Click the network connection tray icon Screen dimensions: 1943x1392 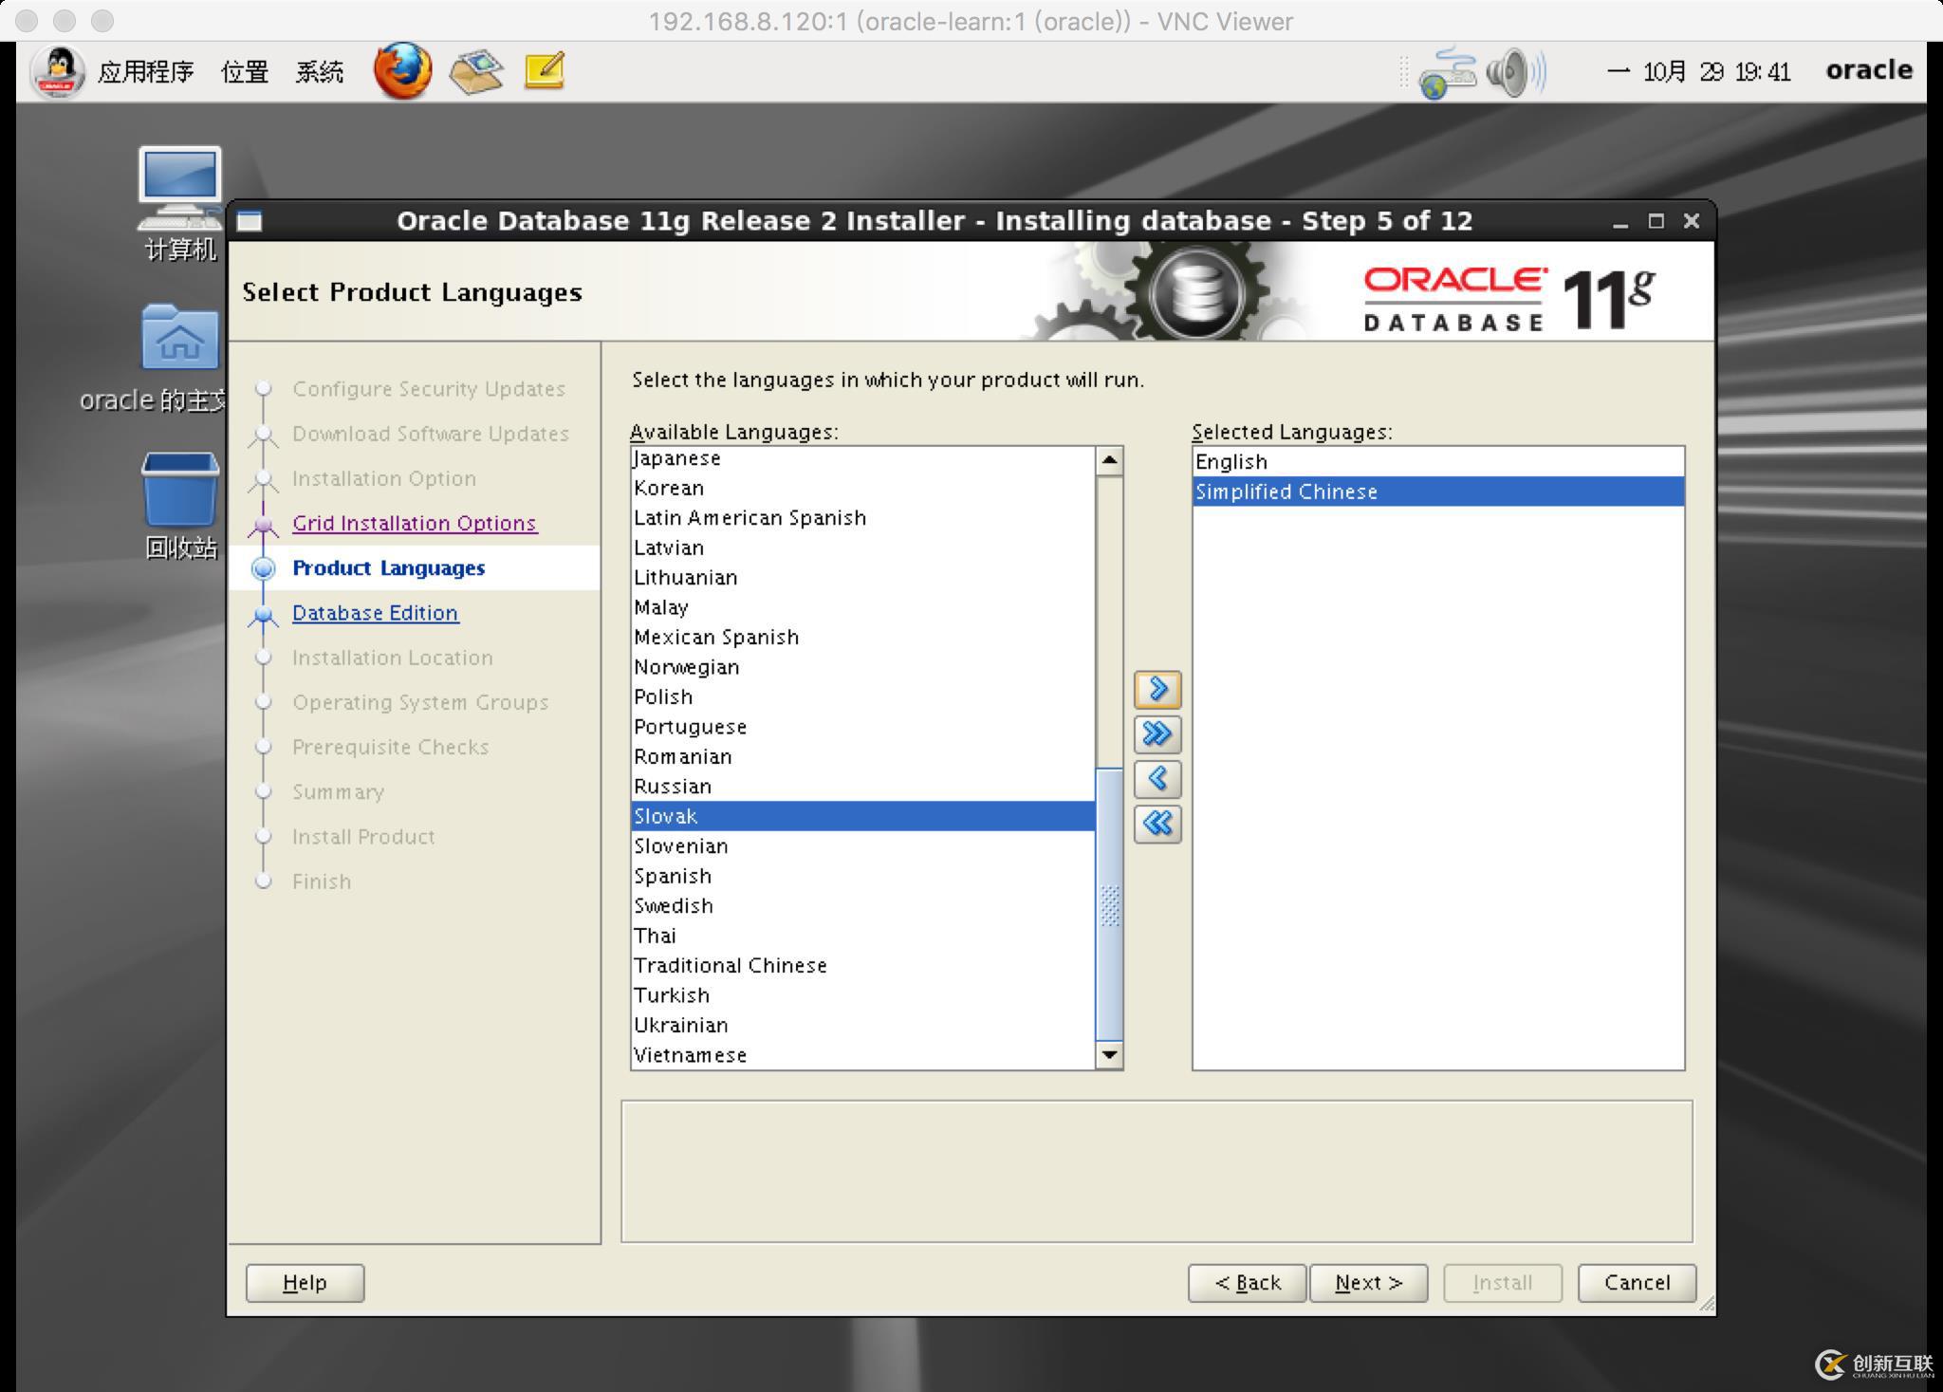coord(1447,73)
